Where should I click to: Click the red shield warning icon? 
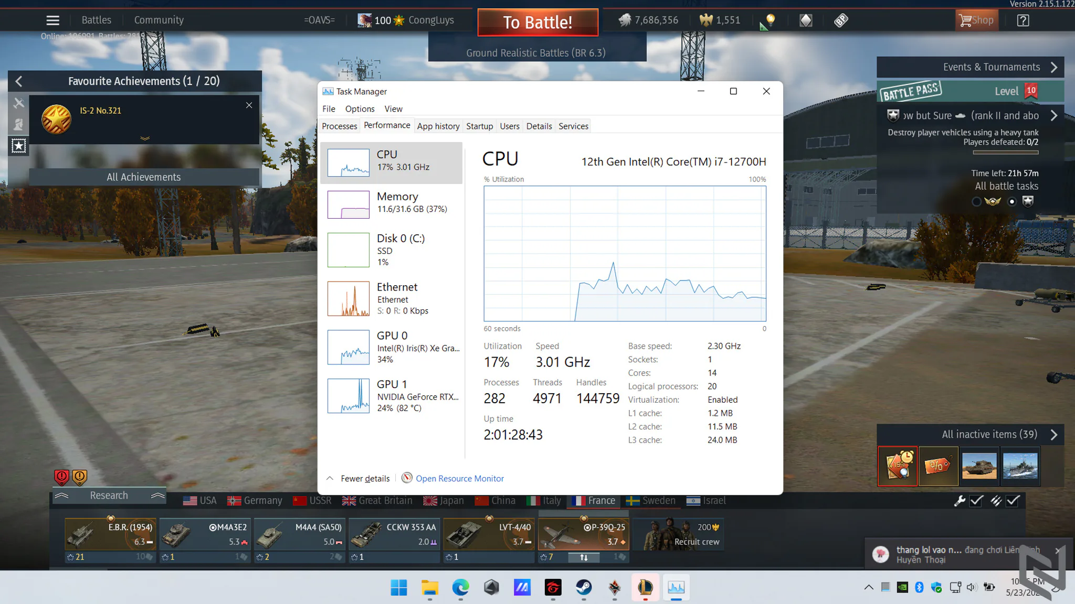pyautogui.click(x=61, y=477)
